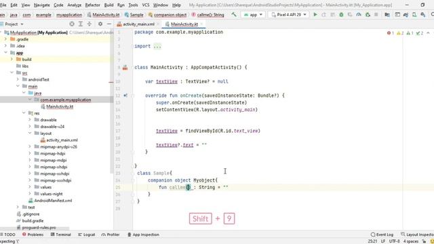Open the File menu
The image size is (434, 244).
(x=3, y=5)
